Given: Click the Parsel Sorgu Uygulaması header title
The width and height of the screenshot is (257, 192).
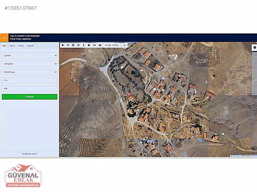Looking at the screenshot, I should tap(20, 39).
